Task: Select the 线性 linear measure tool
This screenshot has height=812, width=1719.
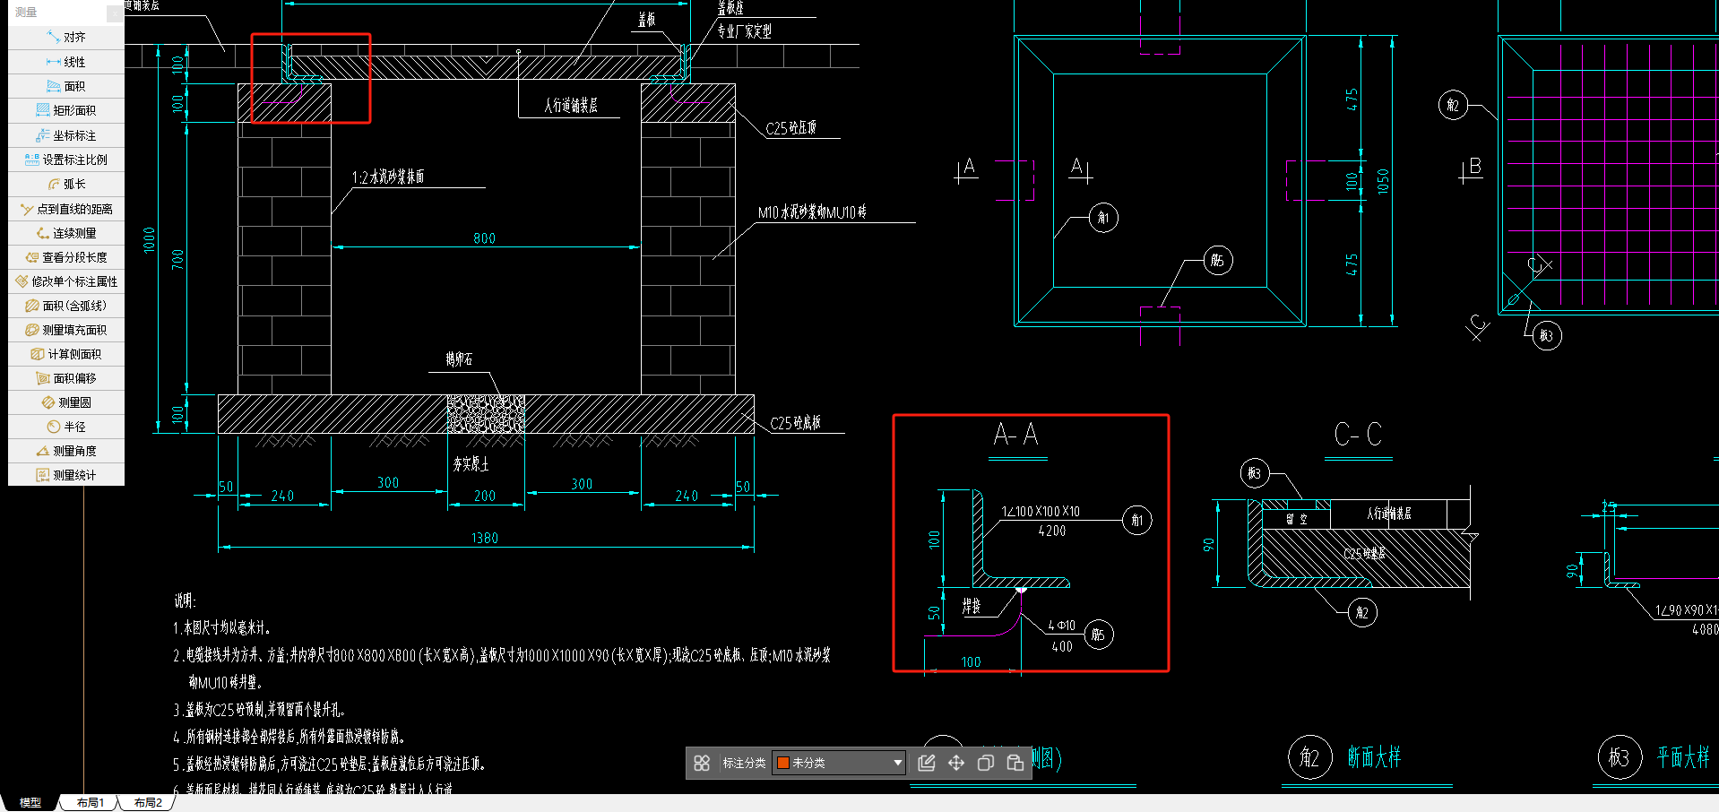Action: coord(66,62)
